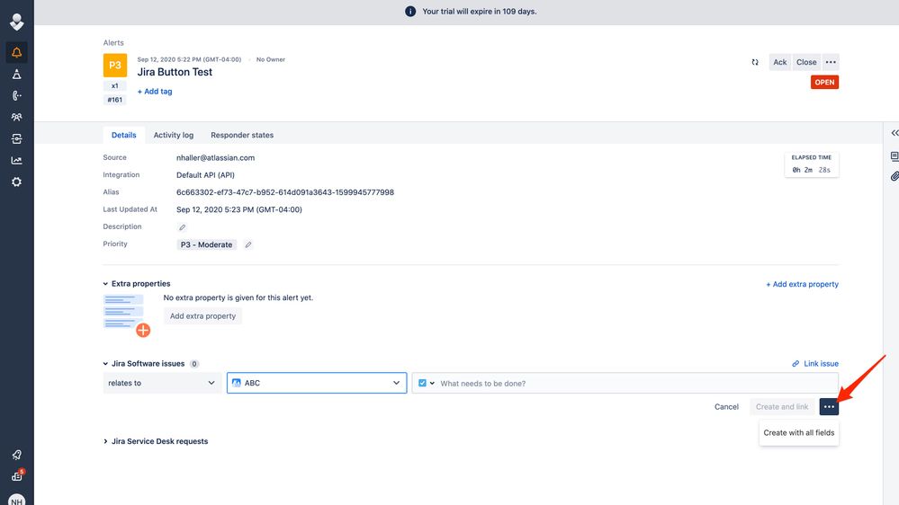899x505 pixels.
Task: Click the grey 'Add extra property' button
Action: click(x=203, y=316)
